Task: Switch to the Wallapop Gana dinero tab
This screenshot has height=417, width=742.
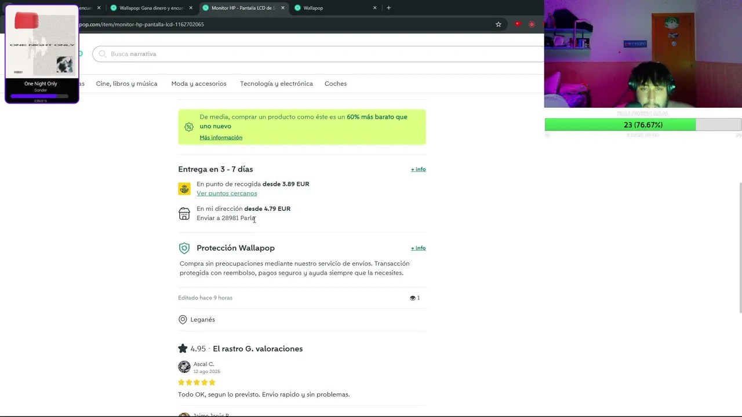Action: (152, 8)
